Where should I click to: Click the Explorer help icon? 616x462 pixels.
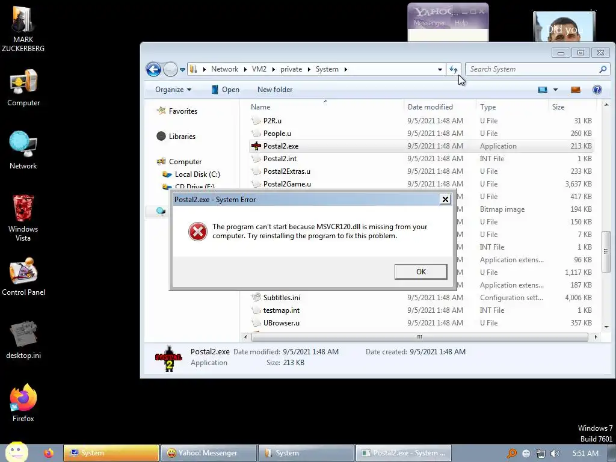tap(597, 90)
